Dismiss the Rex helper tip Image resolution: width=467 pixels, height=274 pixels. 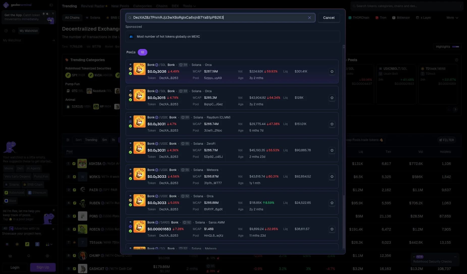[53, 210]
